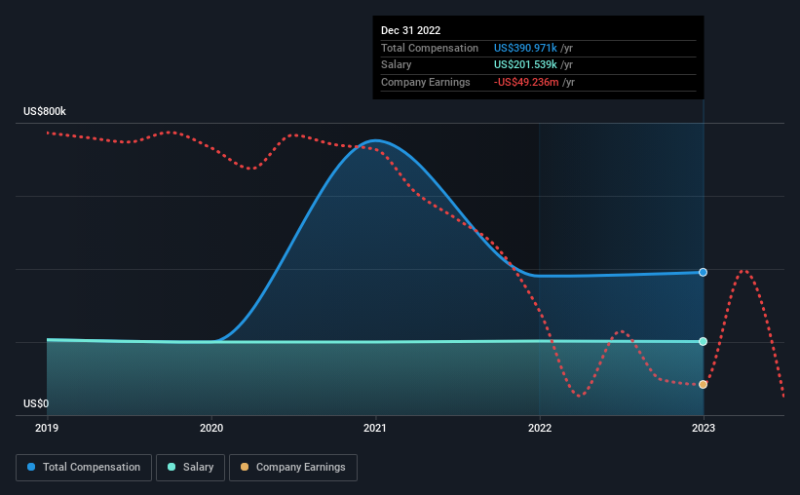Click the -US$49.236m earnings value
The height and width of the screenshot is (495, 800).
click(526, 82)
